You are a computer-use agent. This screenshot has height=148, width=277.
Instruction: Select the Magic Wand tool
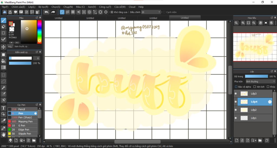pos(3,88)
